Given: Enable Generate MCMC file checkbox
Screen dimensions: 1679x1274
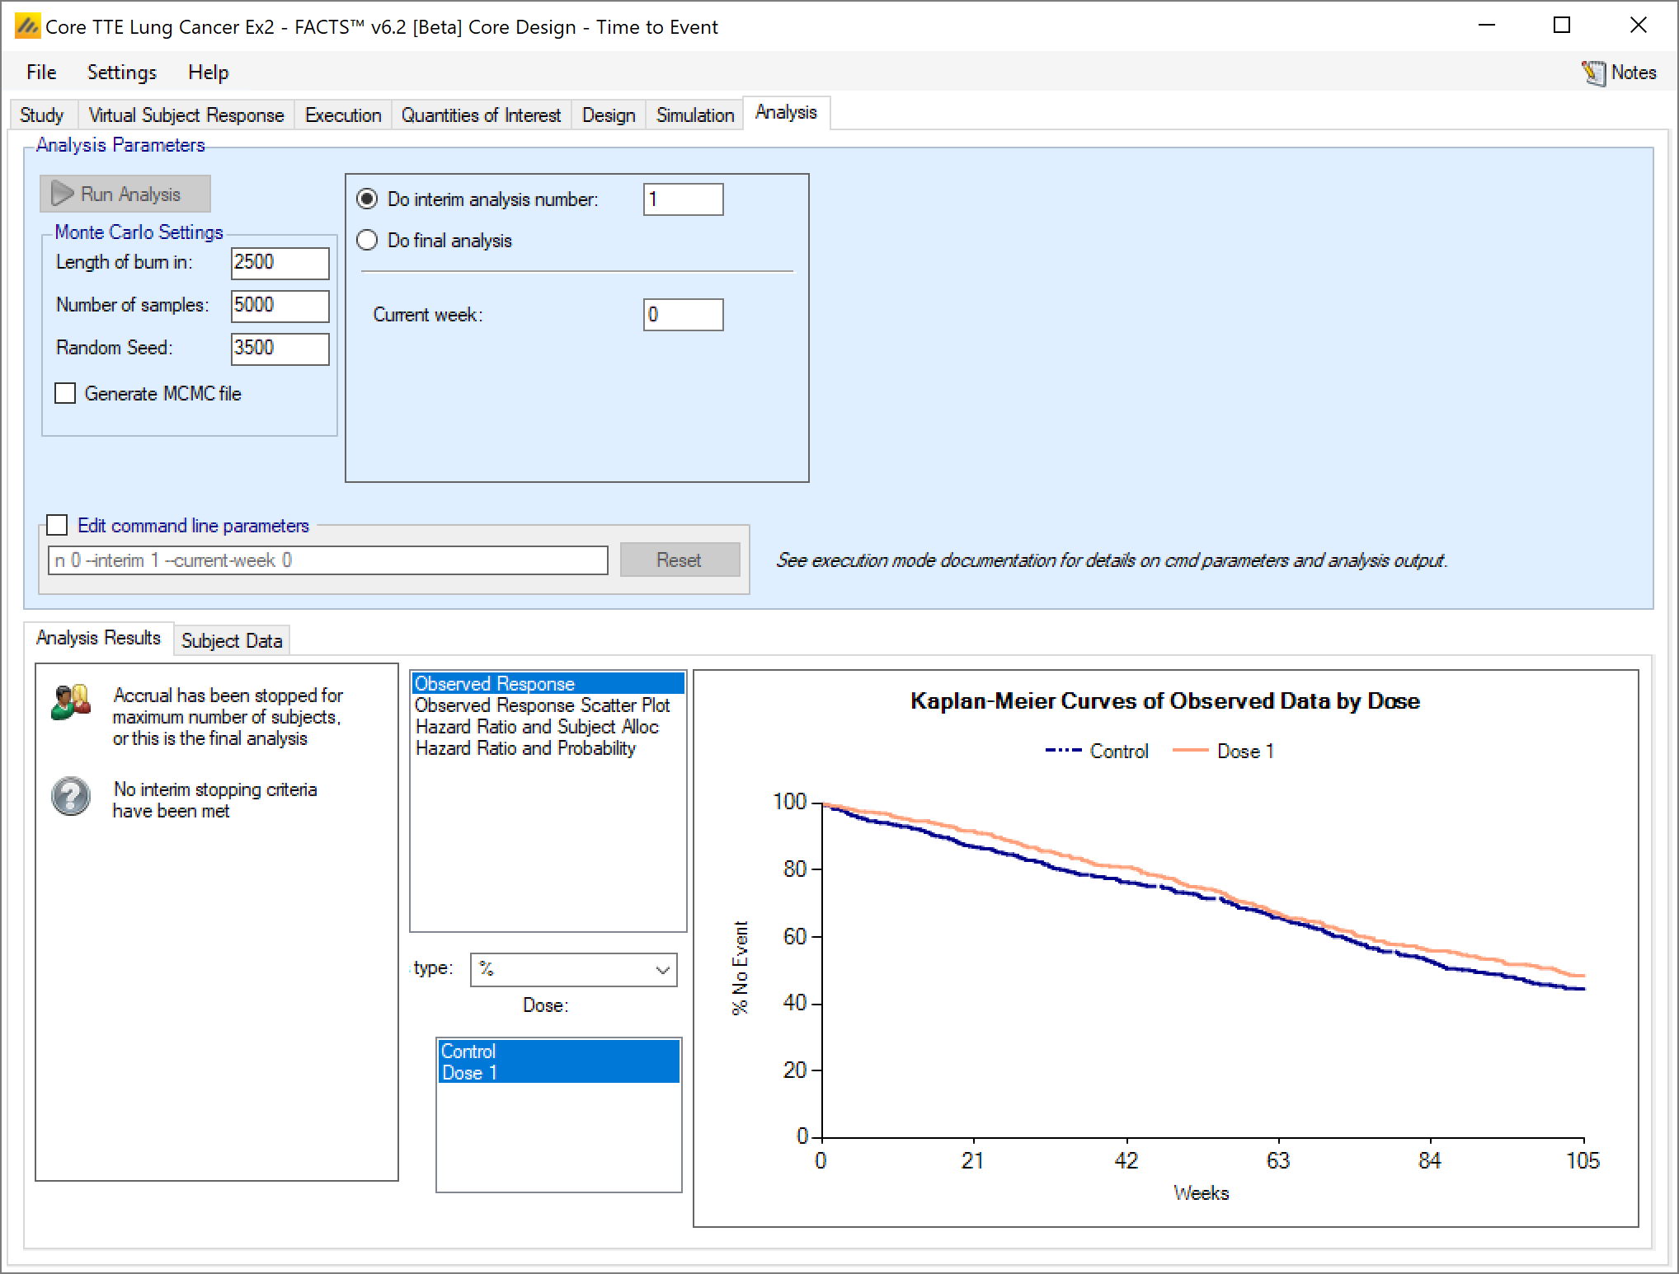Looking at the screenshot, I should (x=65, y=393).
